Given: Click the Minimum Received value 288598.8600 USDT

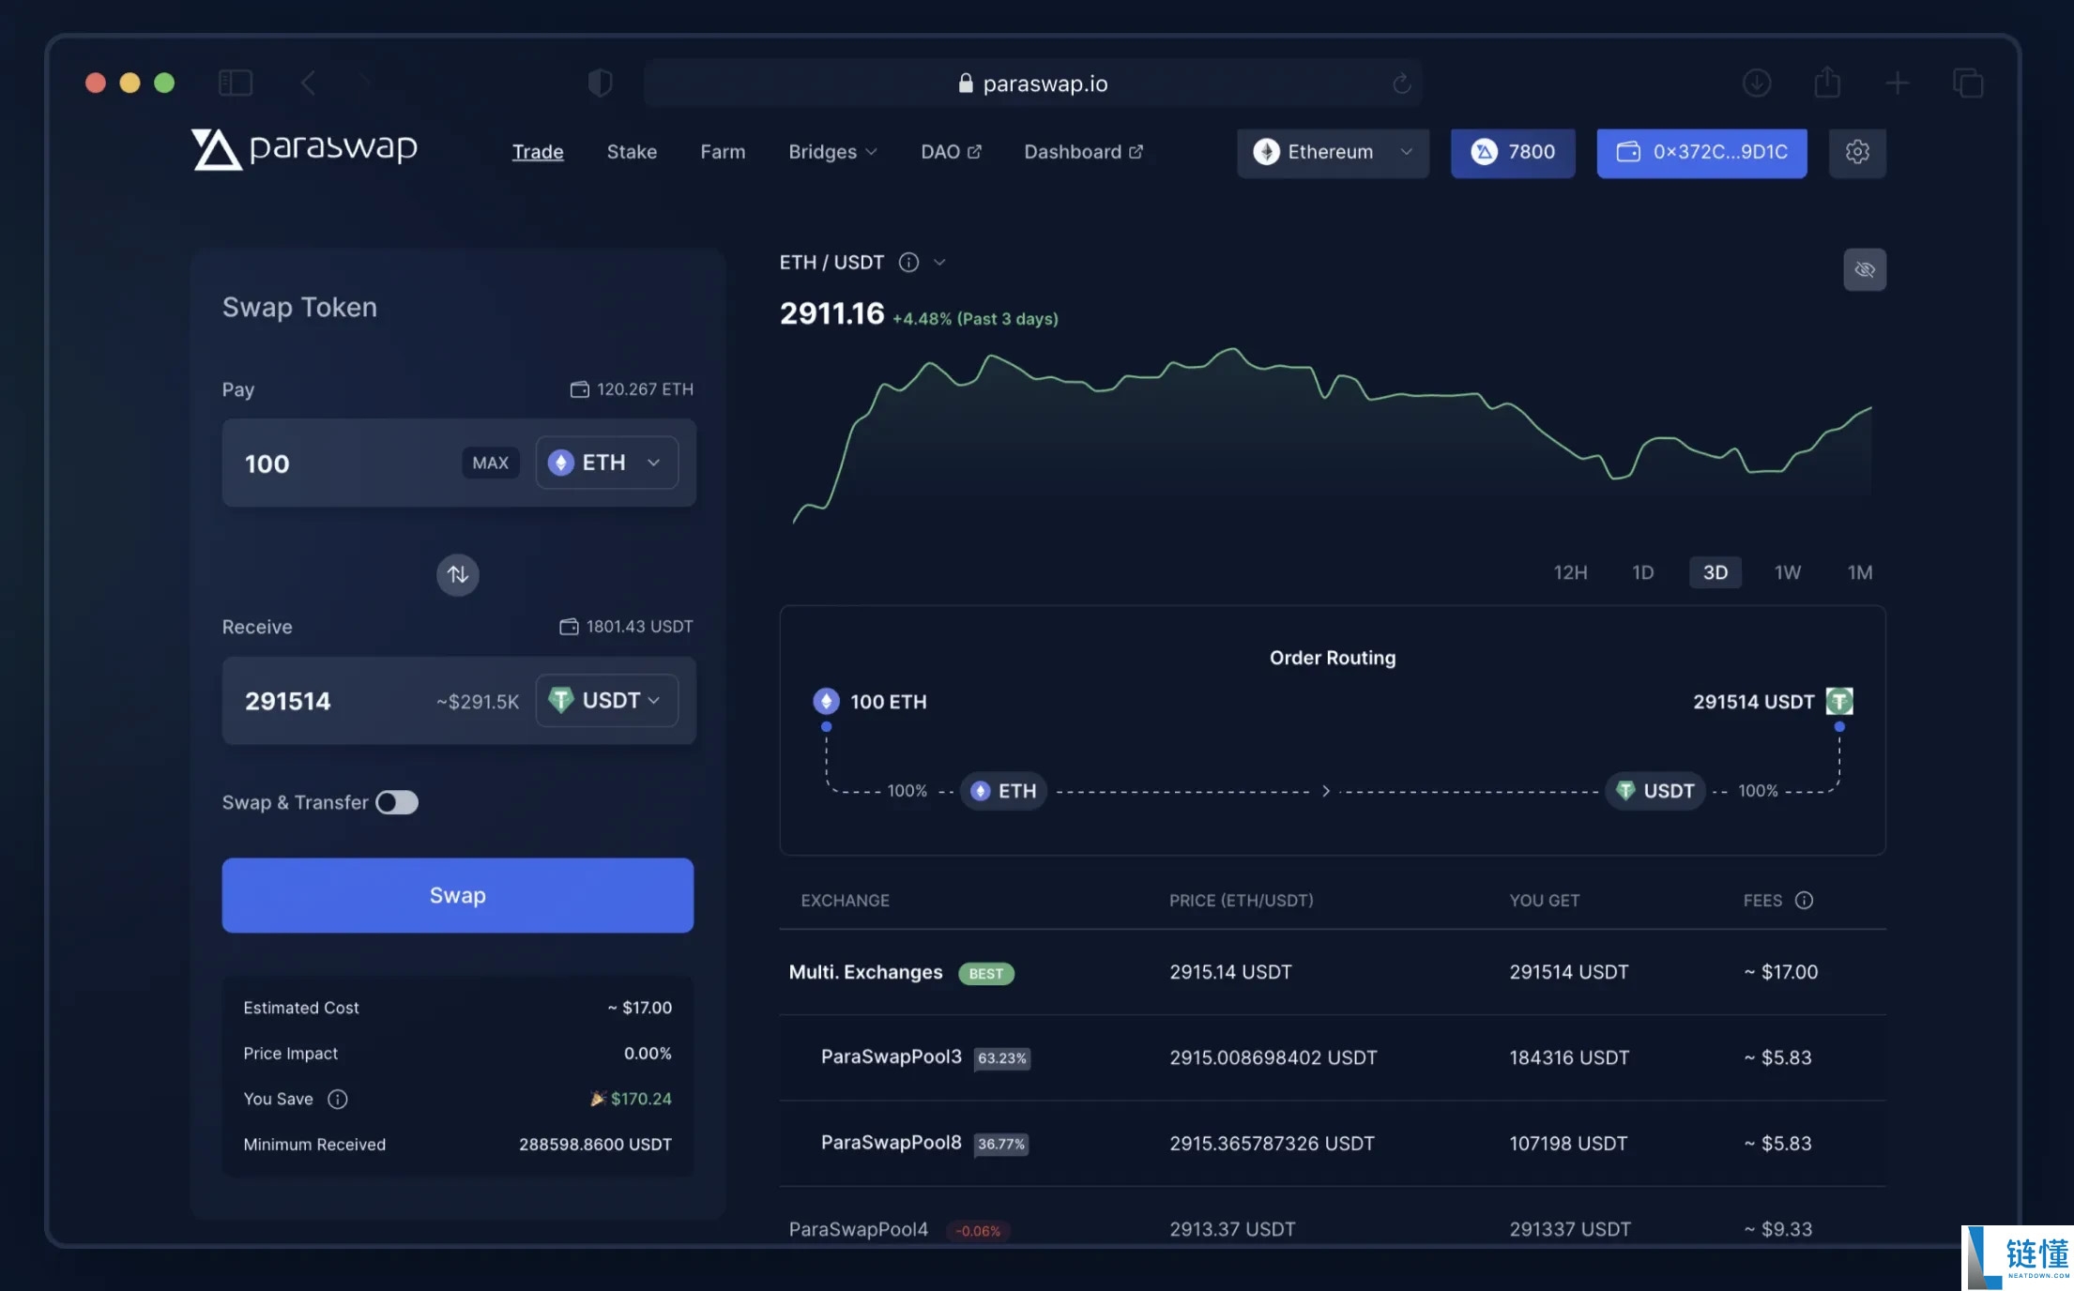Looking at the screenshot, I should (595, 1145).
